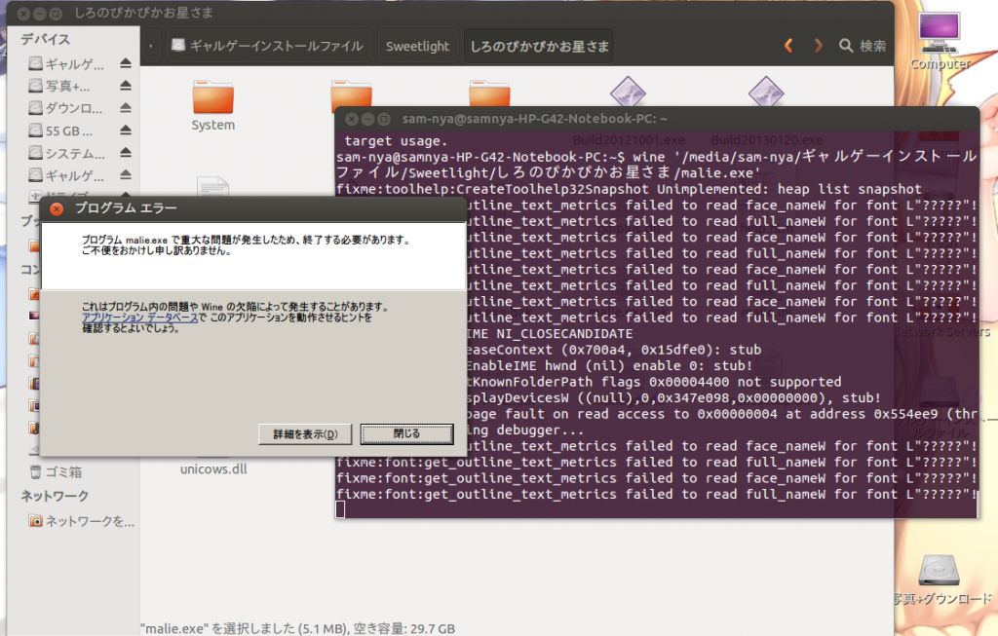Expand the path bar's left scroll arrow
The image size is (998, 636).
151,46
